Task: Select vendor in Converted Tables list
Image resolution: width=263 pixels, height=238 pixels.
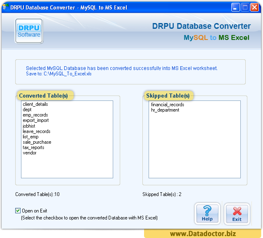Action: [30, 153]
